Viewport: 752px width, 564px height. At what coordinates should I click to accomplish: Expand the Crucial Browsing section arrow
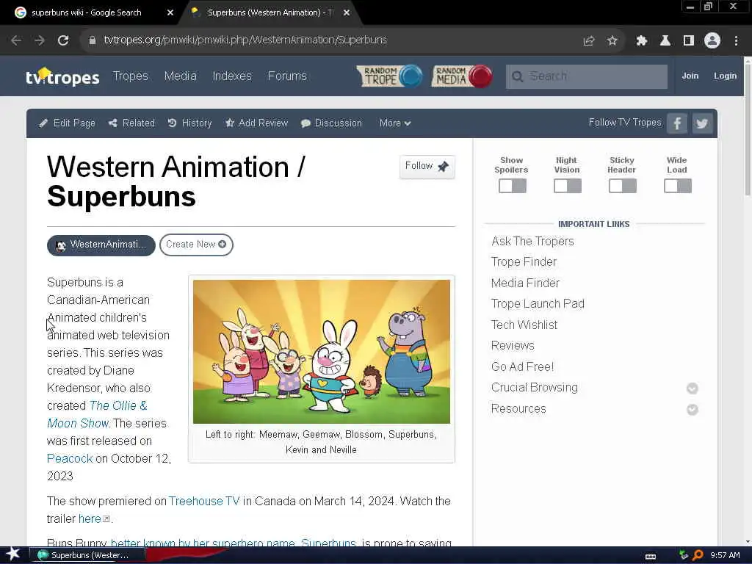692,388
